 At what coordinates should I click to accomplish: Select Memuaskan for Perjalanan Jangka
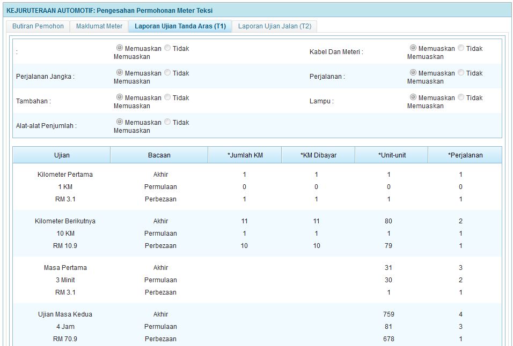click(120, 72)
